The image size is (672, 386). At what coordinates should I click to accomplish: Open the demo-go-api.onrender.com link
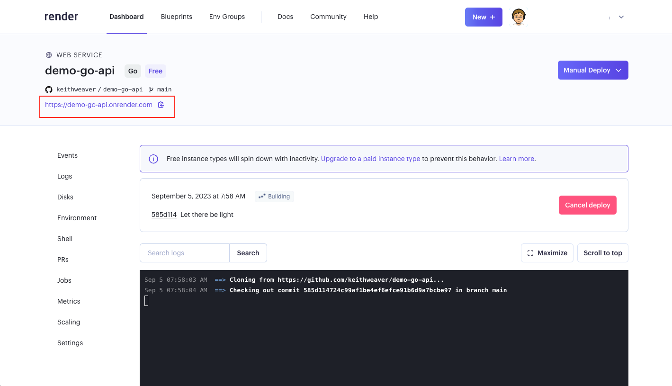[99, 105]
